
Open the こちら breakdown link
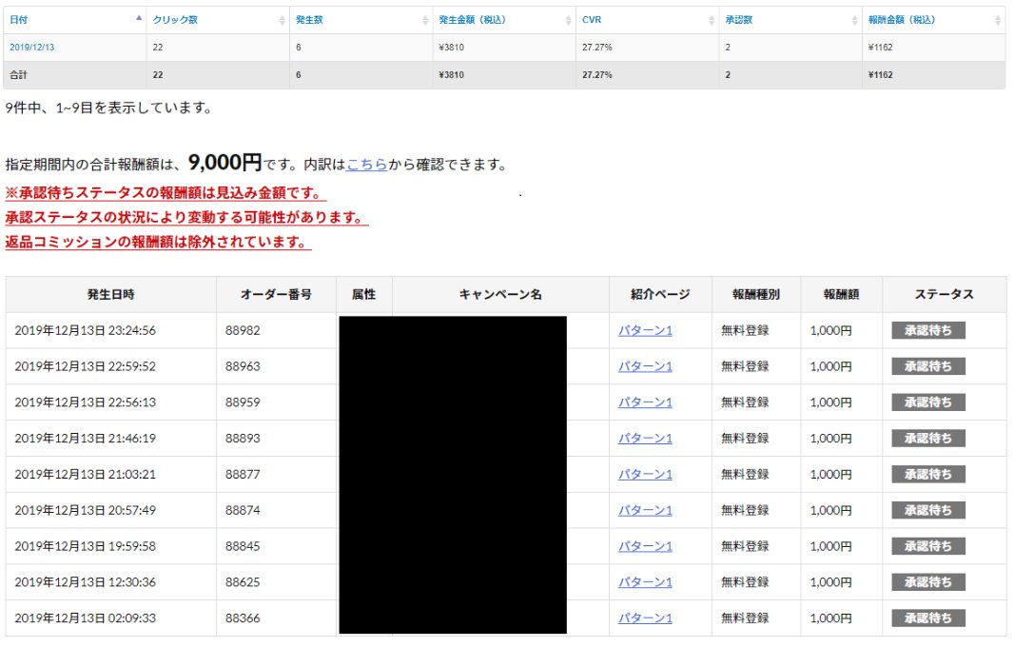point(366,165)
